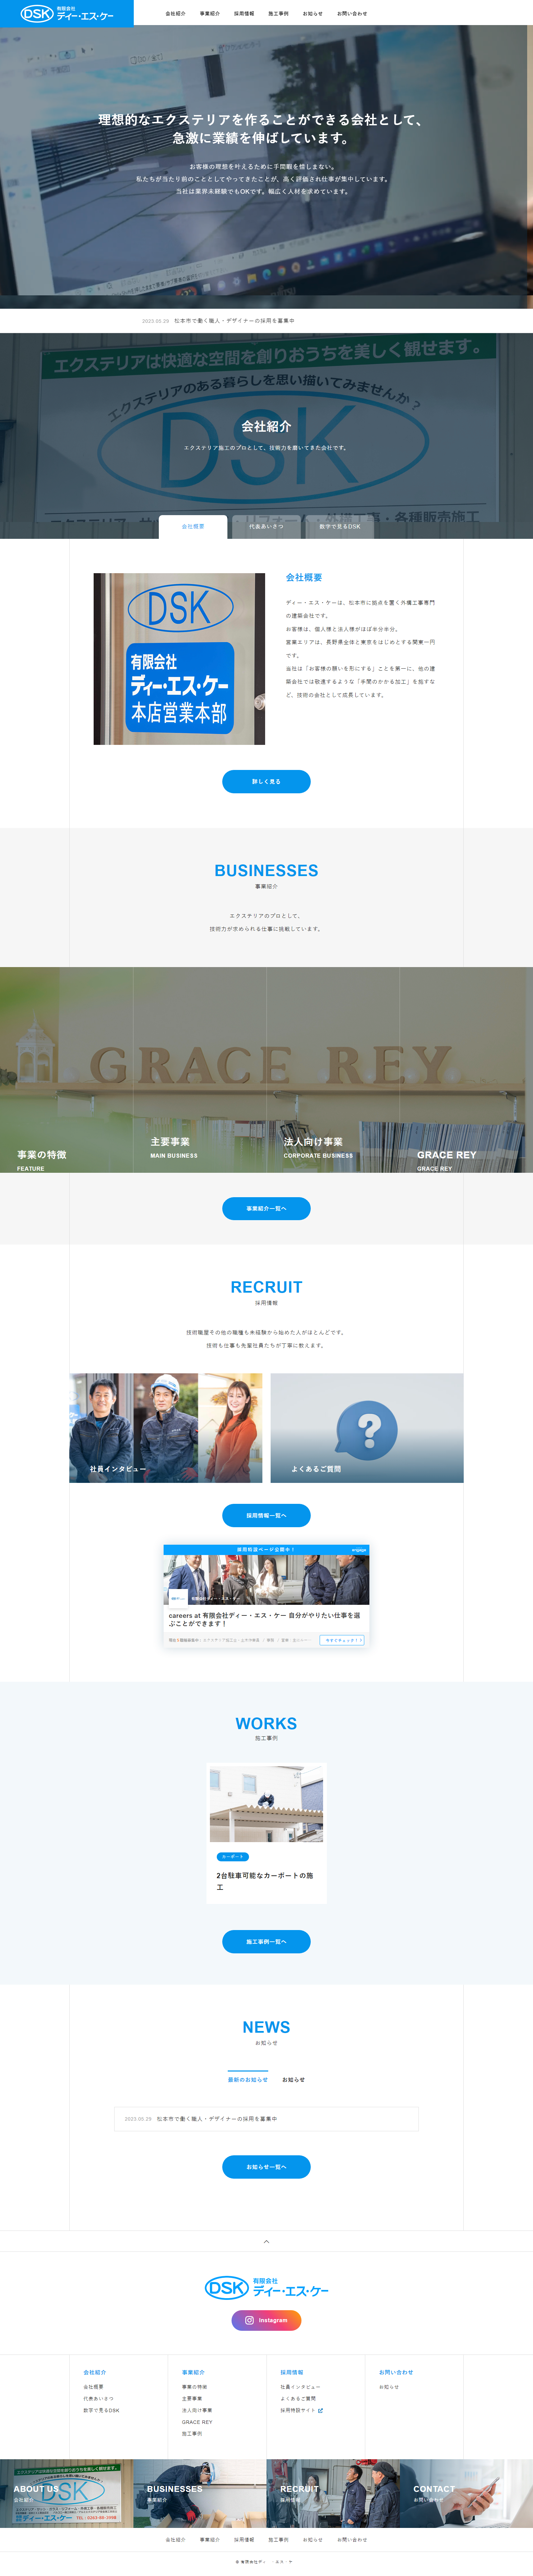Viewport: 533px width, 2576px height.
Task: Open footer link 採用特設サイト
Action: point(297,2411)
